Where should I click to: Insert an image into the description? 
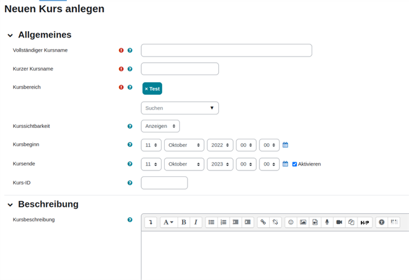click(x=303, y=222)
